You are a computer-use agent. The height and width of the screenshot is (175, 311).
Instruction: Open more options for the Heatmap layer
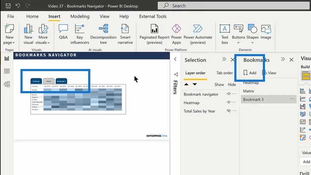click(x=234, y=102)
